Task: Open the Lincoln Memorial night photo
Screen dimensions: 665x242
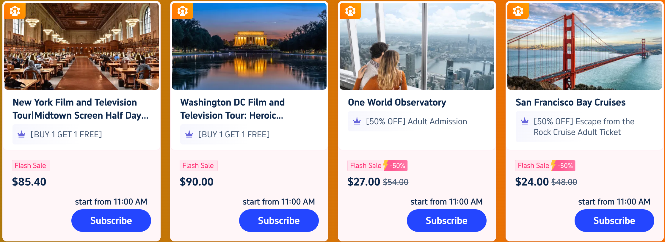Action: click(249, 46)
